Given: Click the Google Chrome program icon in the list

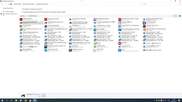Looking at the screenshot, I should tap(21, 26).
